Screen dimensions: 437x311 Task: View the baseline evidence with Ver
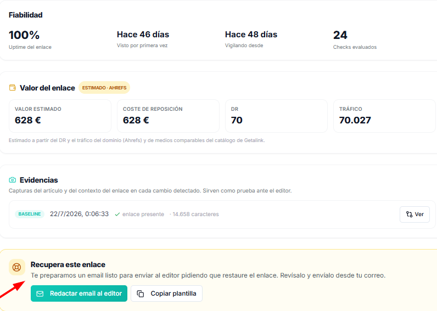[414, 214]
